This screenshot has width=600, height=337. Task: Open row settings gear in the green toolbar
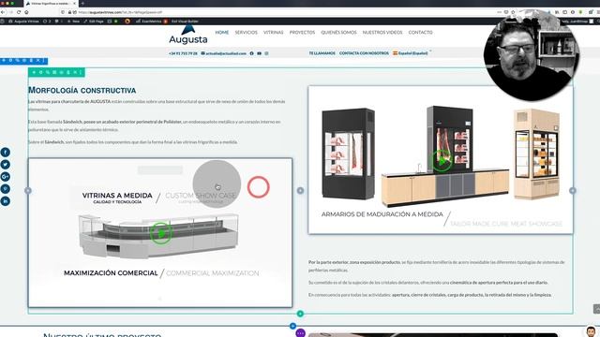41,72
